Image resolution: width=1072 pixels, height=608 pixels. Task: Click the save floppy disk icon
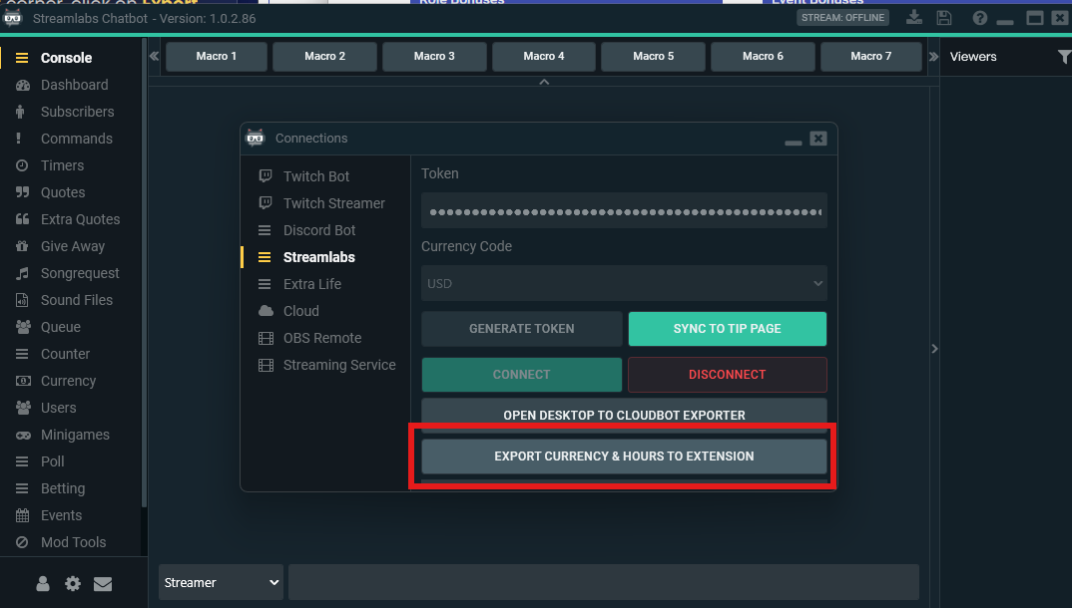point(944,18)
